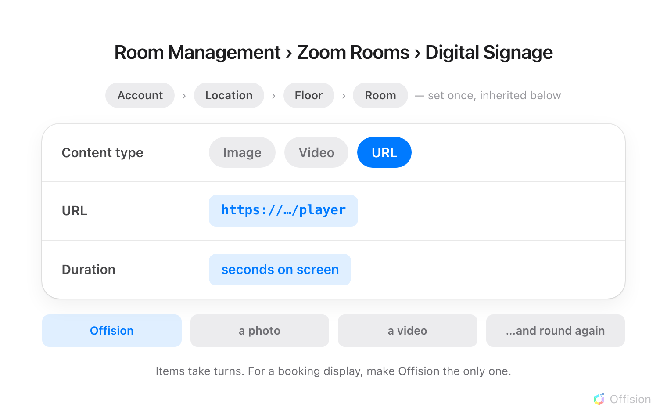The height and width of the screenshot is (418, 667).
Task: Click the chevron between Account and Location
Action: pyautogui.click(x=184, y=96)
